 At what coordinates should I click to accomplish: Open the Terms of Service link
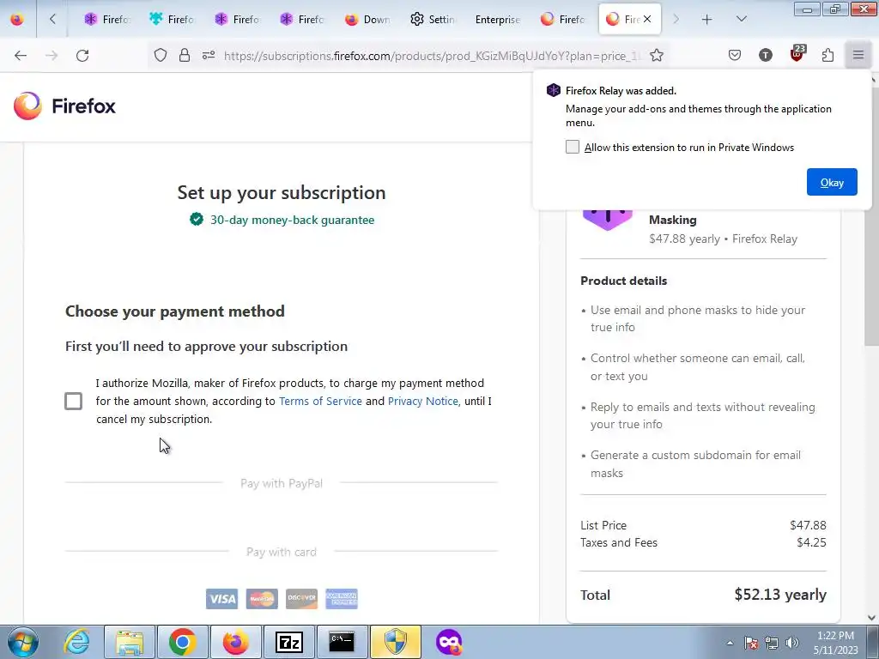pos(320,402)
